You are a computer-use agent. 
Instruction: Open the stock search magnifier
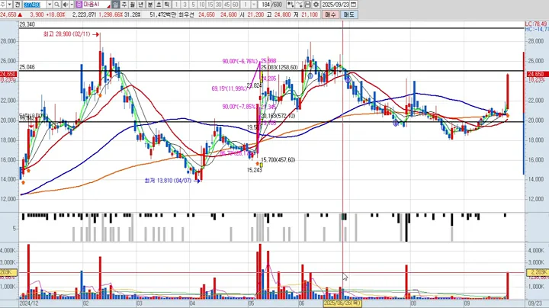pyautogui.click(x=56, y=5)
